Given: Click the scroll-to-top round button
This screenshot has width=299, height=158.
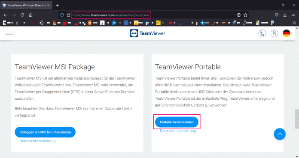Looking at the screenshot, I should coord(280,134).
